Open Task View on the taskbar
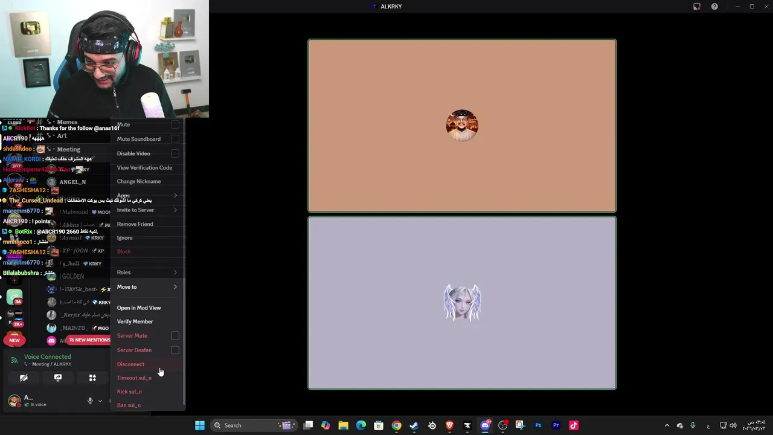Image resolution: width=773 pixels, height=435 pixels. click(308, 425)
